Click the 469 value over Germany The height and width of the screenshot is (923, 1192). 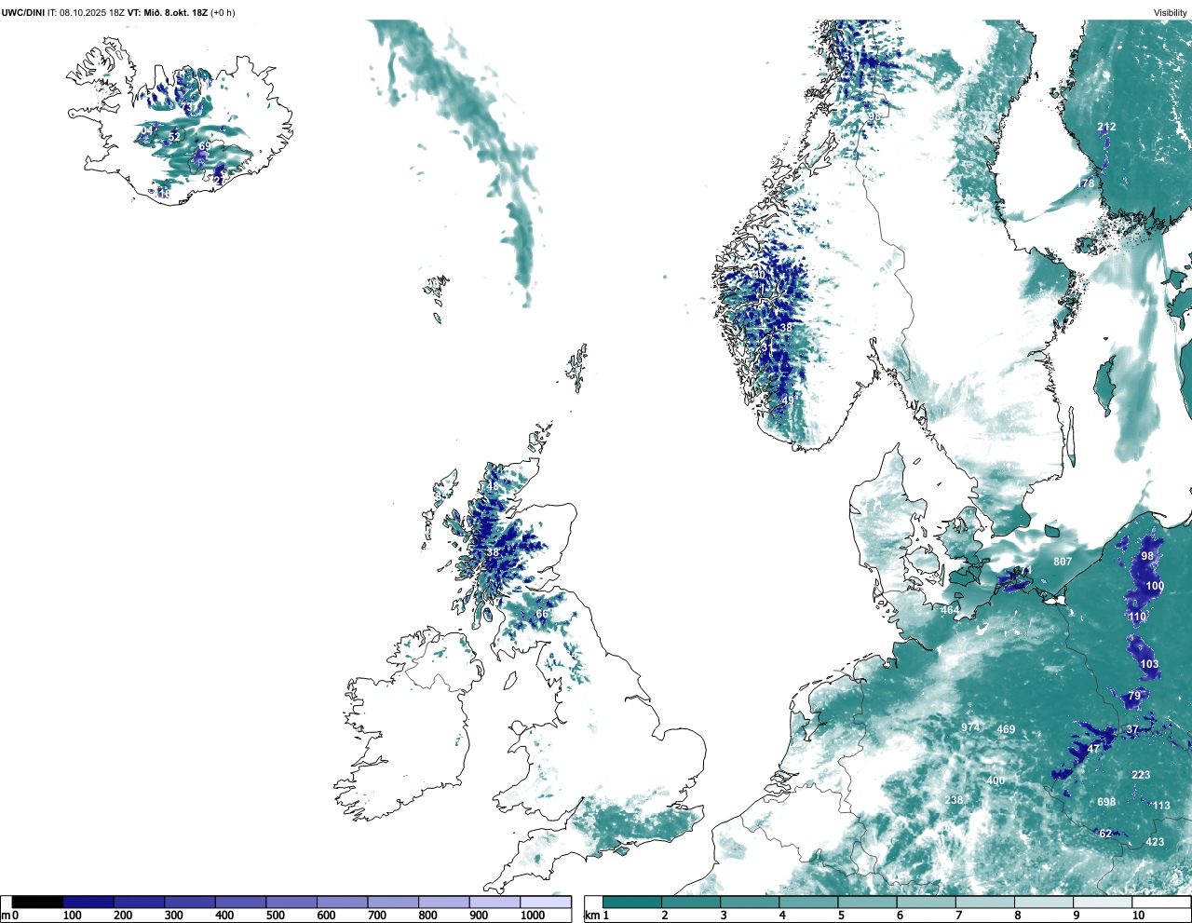click(1006, 729)
